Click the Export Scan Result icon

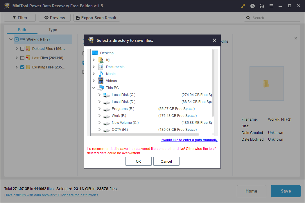coord(77,18)
